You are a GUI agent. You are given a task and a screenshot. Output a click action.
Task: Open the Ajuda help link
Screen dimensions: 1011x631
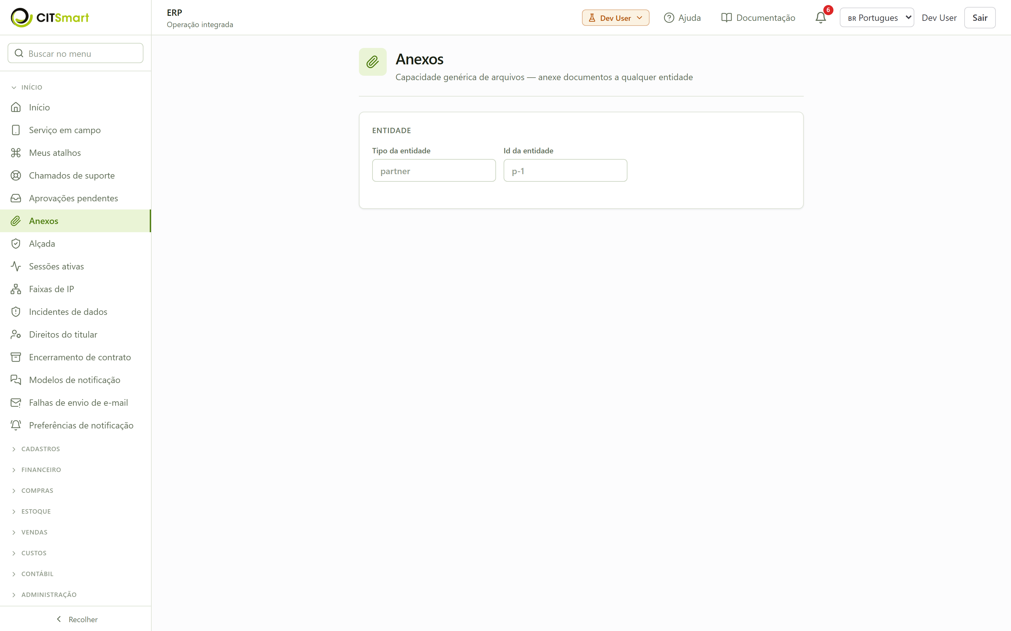tap(682, 18)
